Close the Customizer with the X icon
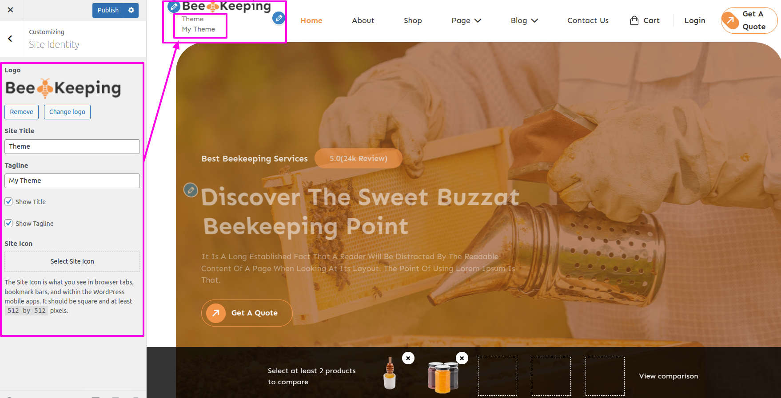This screenshot has width=781, height=398. [11, 10]
